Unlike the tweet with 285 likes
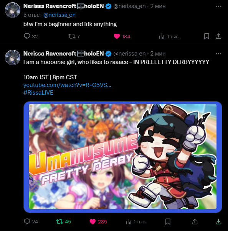Screen dimensions: 228x231 pos(98,221)
